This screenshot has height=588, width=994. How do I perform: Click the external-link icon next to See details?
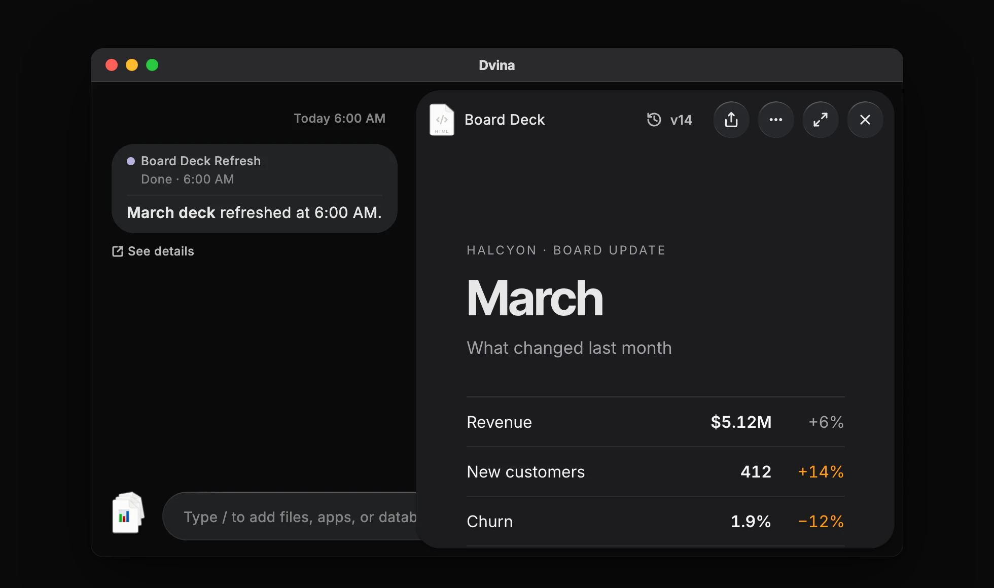[x=117, y=251]
